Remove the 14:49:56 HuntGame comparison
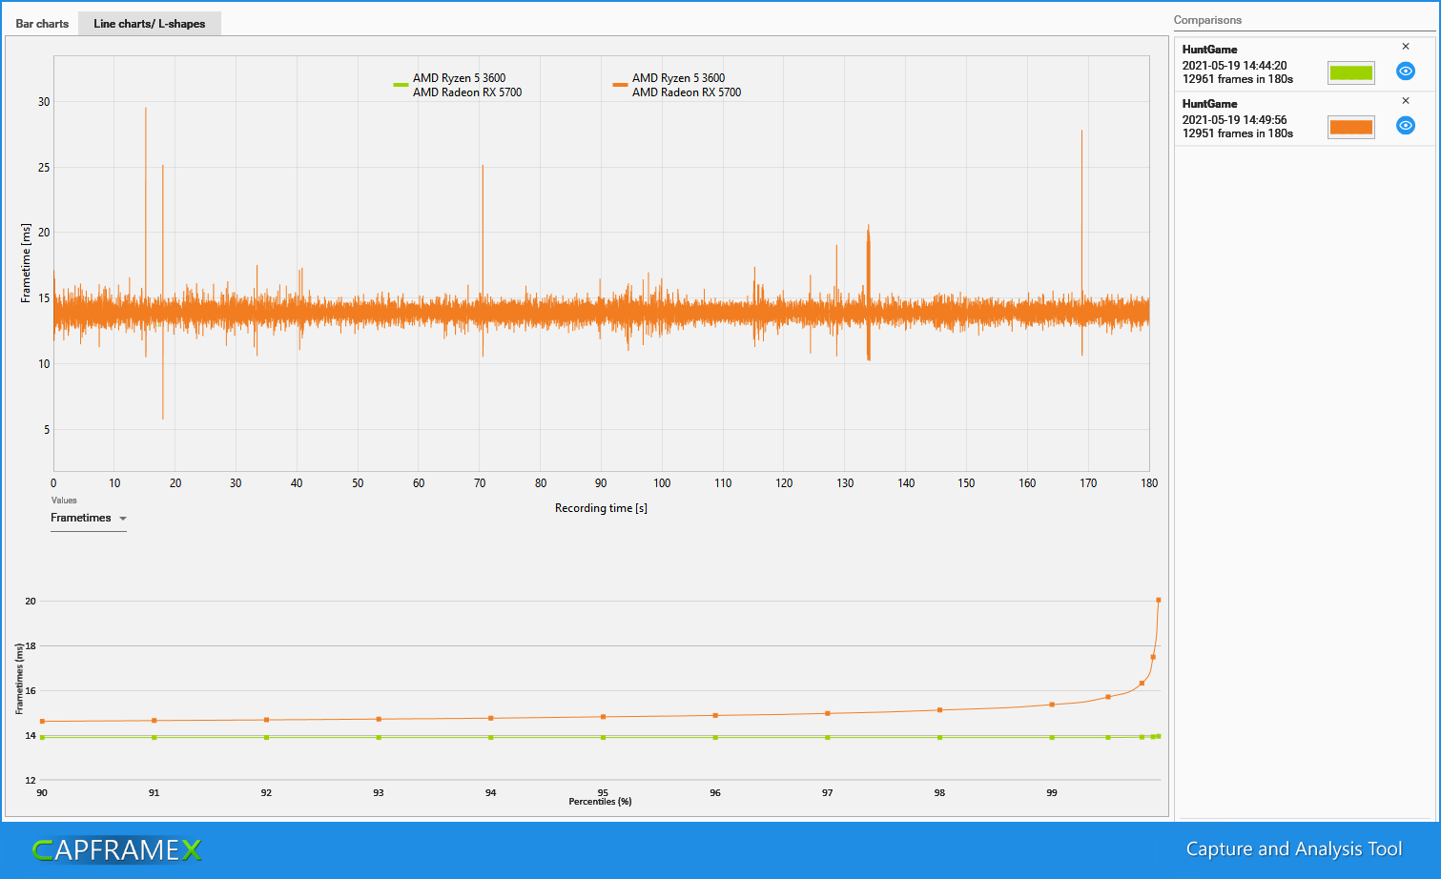The image size is (1441, 879). (1405, 101)
